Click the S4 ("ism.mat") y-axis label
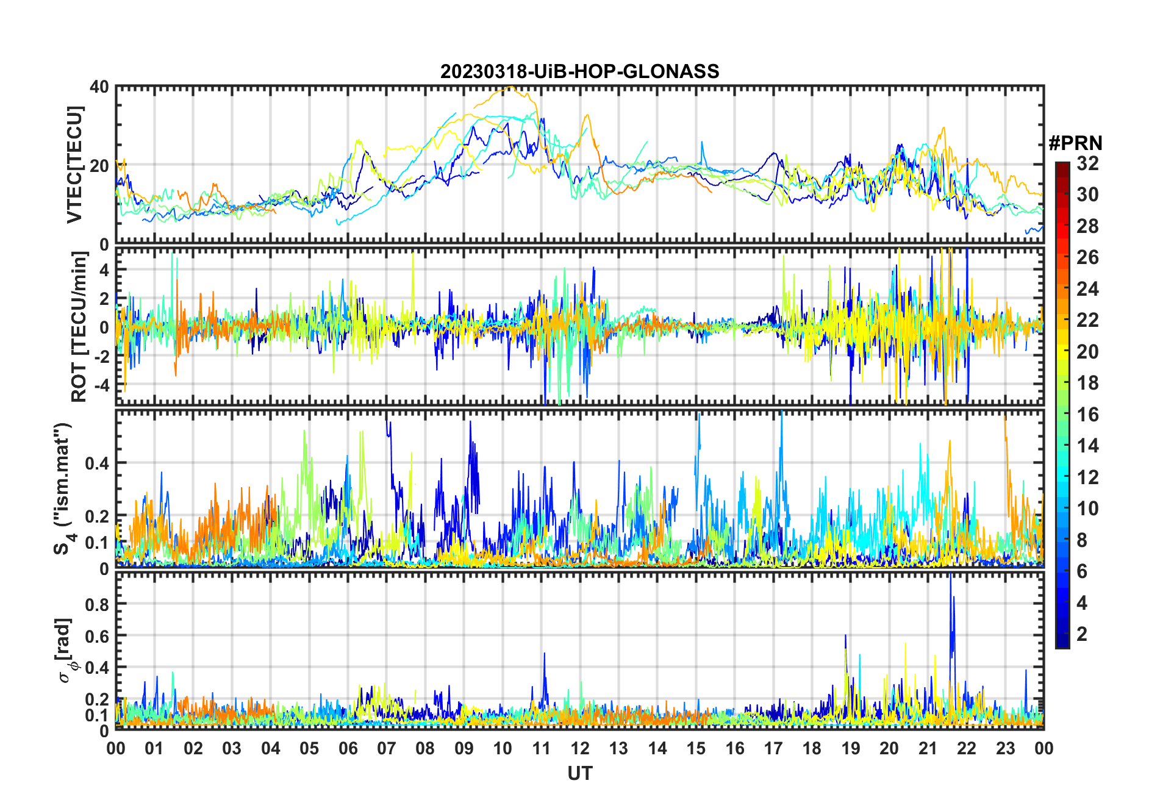The width and height of the screenshot is (1160, 811). (63, 488)
